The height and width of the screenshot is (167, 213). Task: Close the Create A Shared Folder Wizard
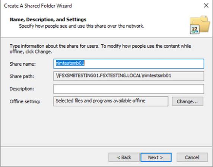pos(206,6)
